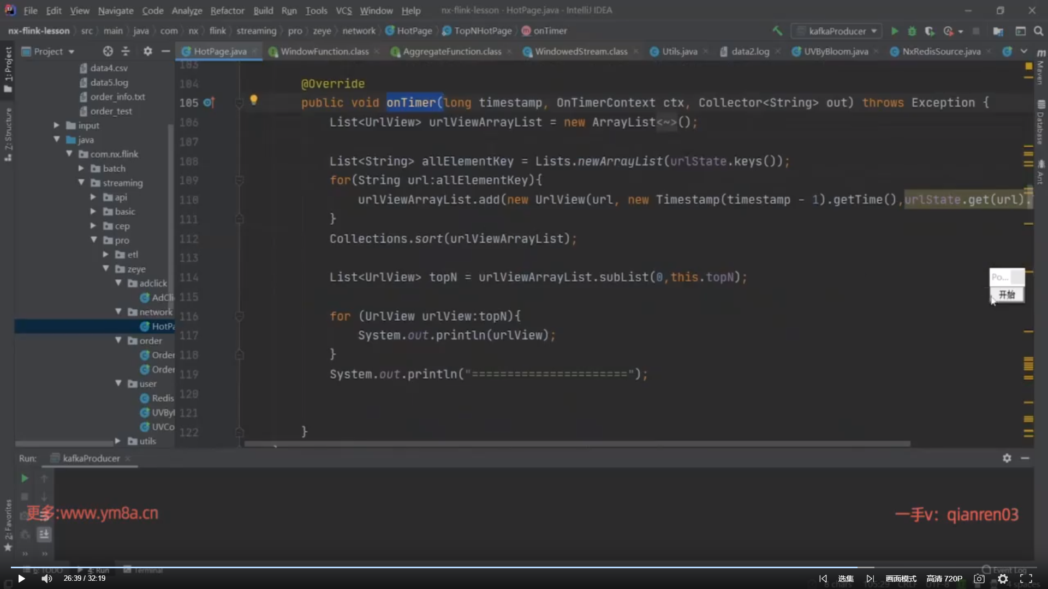Open Search Everywhere magnifier icon
1048x589 pixels.
pyautogui.click(x=1038, y=31)
